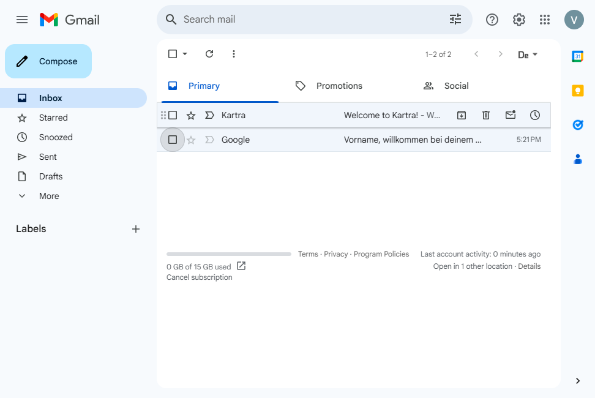Open Google Tasks side panel
This screenshot has height=398, width=595.
click(x=577, y=125)
